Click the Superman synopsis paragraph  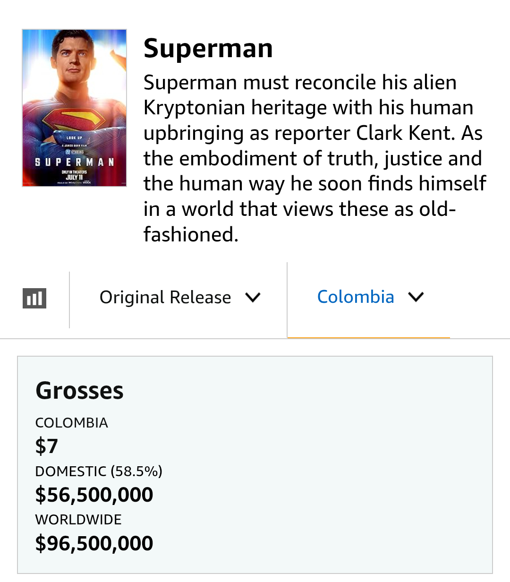[x=315, y=158]
